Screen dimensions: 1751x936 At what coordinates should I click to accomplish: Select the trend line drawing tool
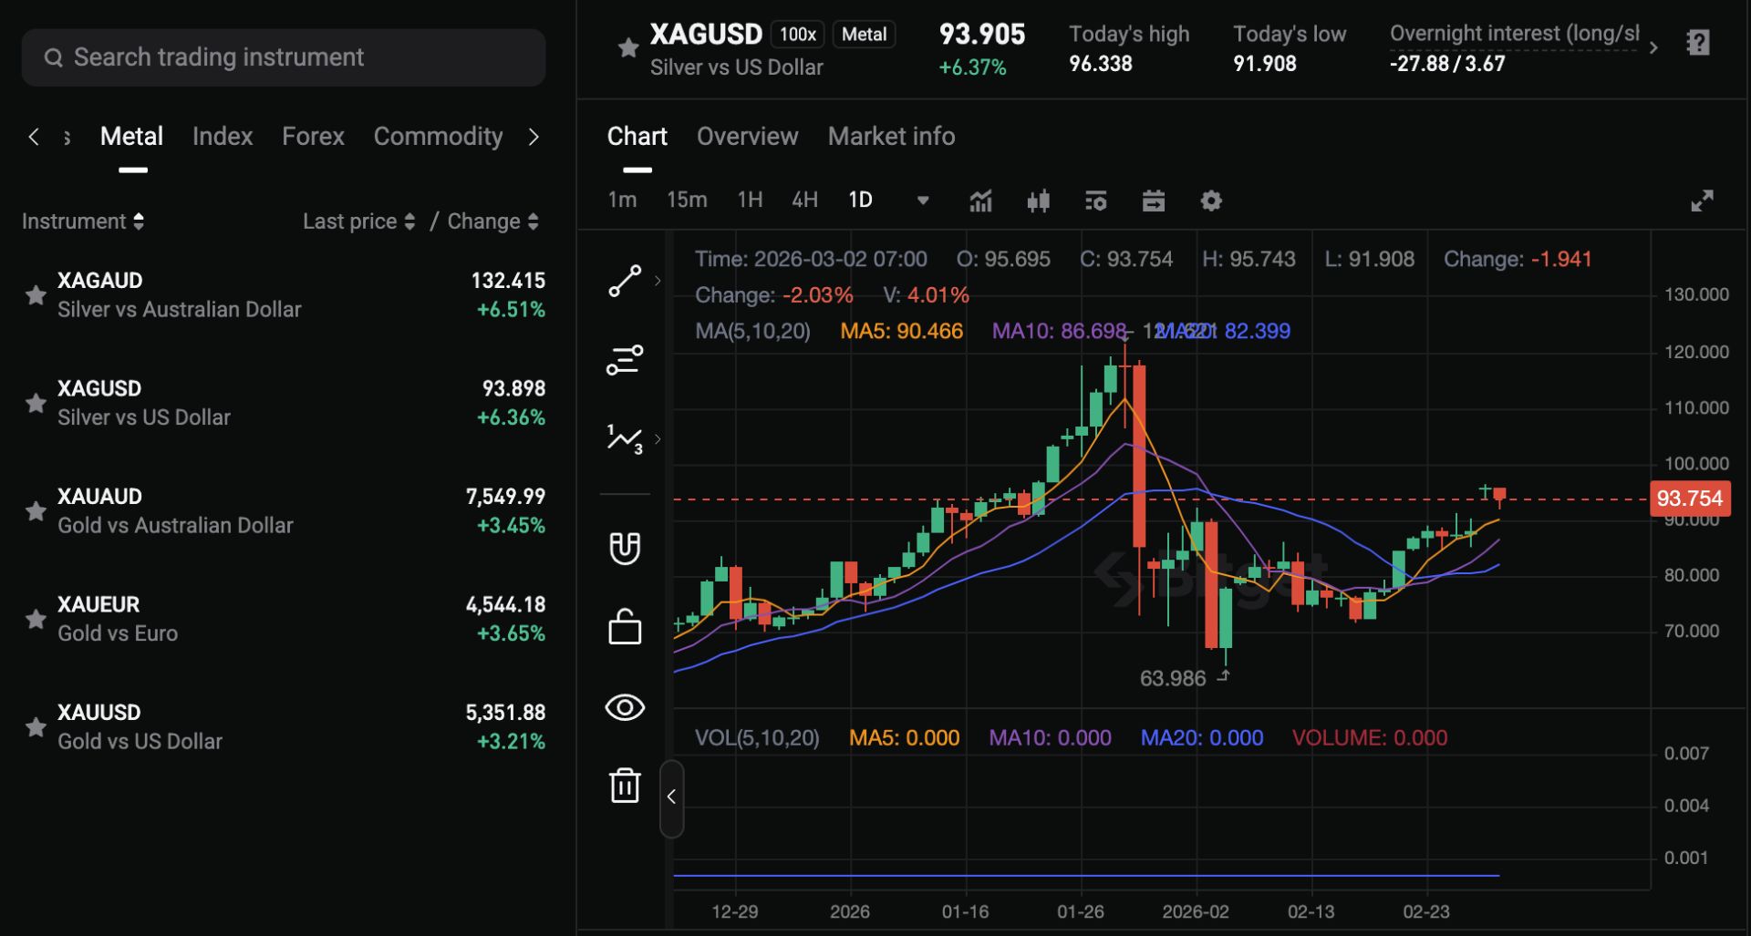coord(625,281)
